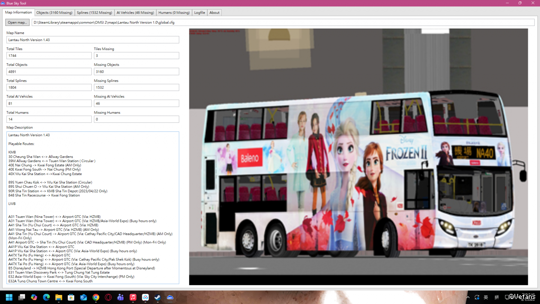Show hidden system tray icons

(468, 298)
